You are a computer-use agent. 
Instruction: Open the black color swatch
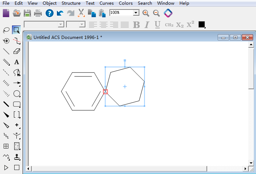click(x=202, y=25)
